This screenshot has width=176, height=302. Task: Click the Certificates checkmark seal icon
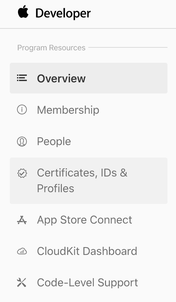point(22,173)
